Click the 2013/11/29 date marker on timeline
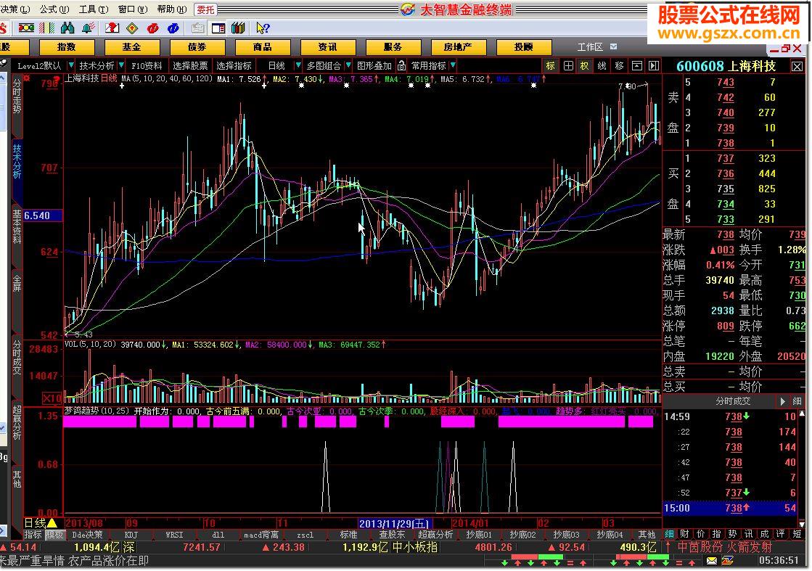 pyautogui.click(x=395, y=523)
